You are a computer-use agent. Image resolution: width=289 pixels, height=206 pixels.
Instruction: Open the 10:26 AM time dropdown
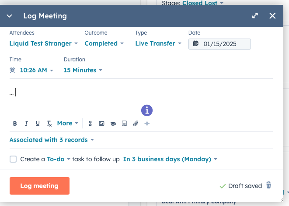tap(36, 70)
